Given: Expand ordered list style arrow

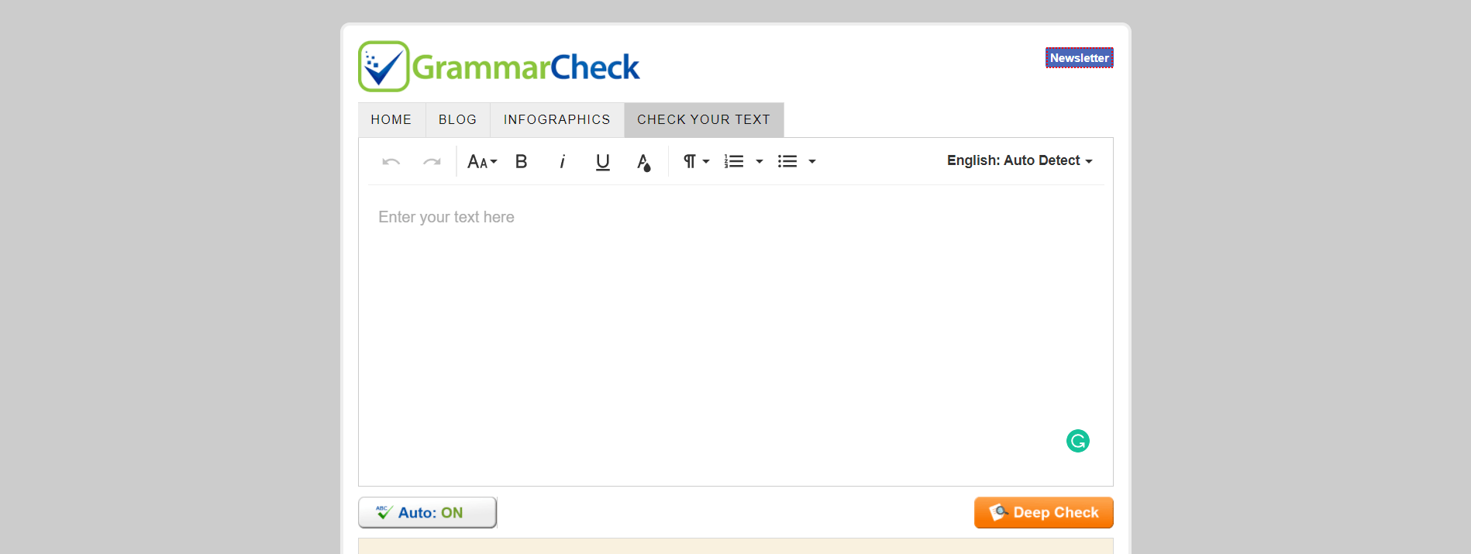Looking at the screenshot, I should tap(760, 161).
